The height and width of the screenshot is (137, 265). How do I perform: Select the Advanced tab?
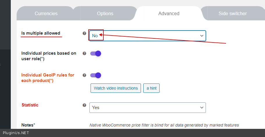[169, 13]
